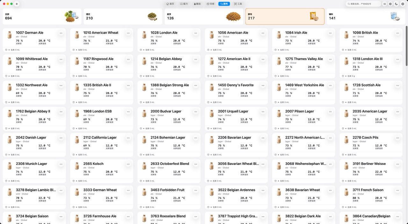Click the search field for ingredient names
408x224 pixels.
(363, 4)
